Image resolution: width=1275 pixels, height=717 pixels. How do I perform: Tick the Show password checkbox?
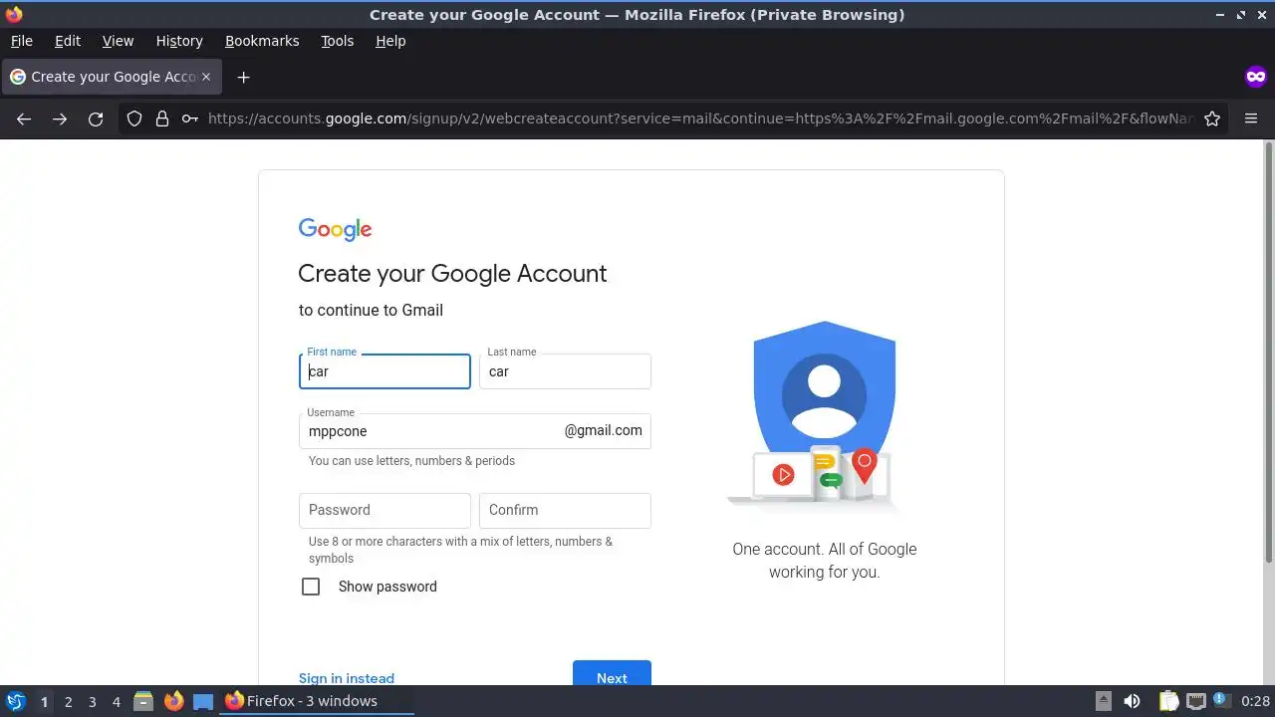(311, 587)
